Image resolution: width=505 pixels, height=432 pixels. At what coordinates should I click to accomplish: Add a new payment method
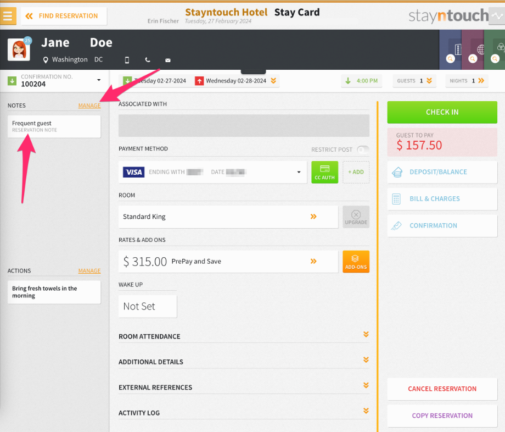[x=356, y=172]
